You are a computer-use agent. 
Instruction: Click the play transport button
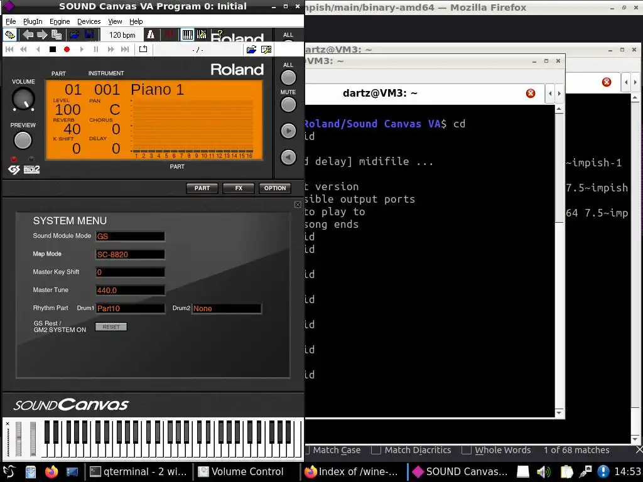[x=81, y=50]
